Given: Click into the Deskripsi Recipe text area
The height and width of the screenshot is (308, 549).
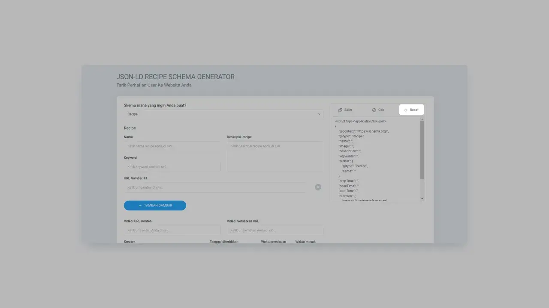Looking at the screenshot, I should [274, 157].
